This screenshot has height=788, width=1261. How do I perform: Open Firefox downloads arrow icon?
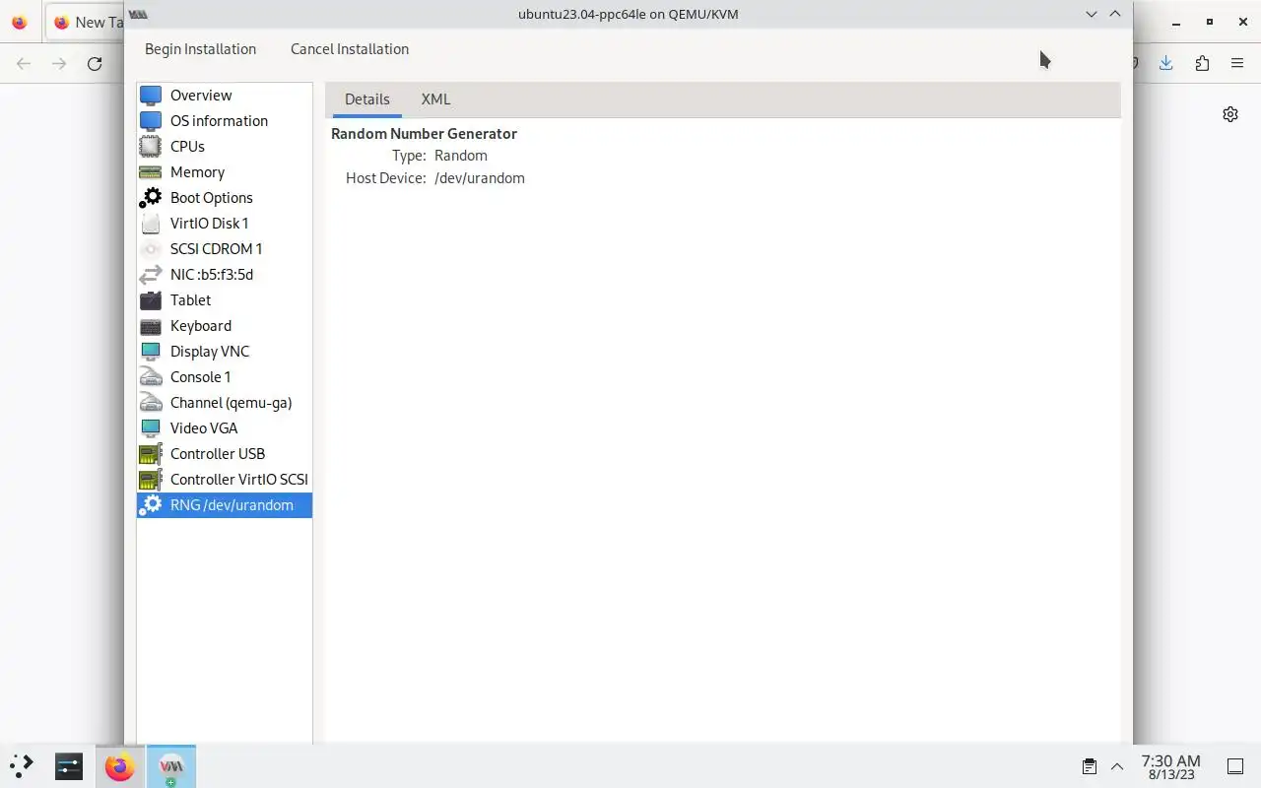tap(1166, 63)
